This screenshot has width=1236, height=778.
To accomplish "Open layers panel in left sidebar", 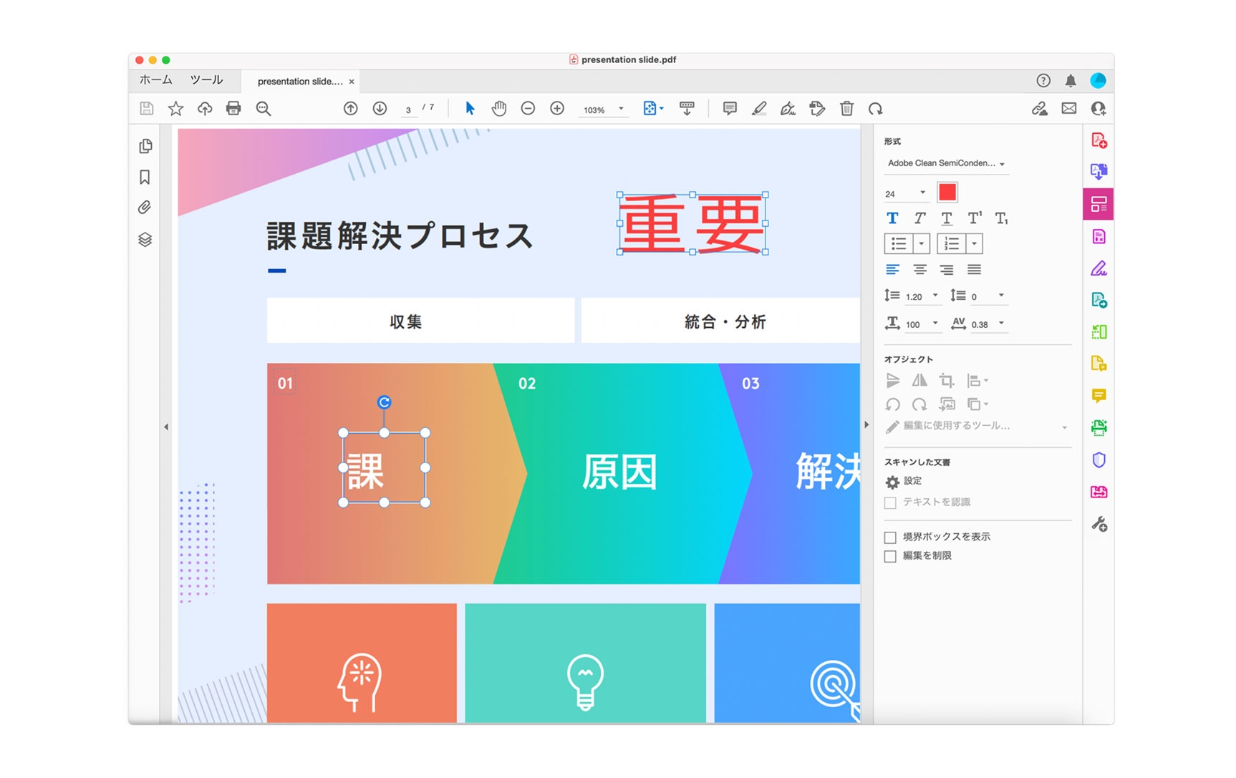I will point(145,240).
